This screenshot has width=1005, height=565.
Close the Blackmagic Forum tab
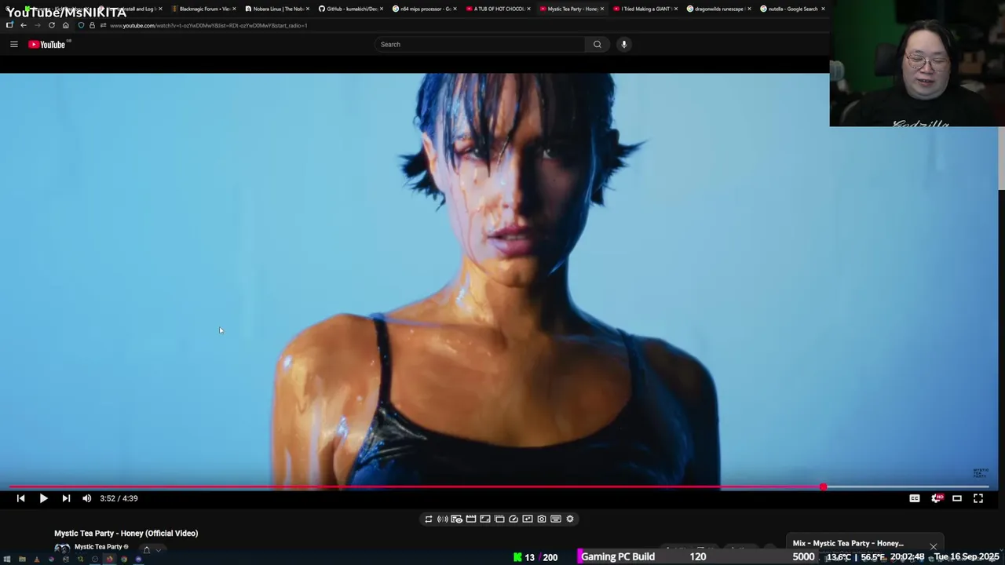point(234,9)
